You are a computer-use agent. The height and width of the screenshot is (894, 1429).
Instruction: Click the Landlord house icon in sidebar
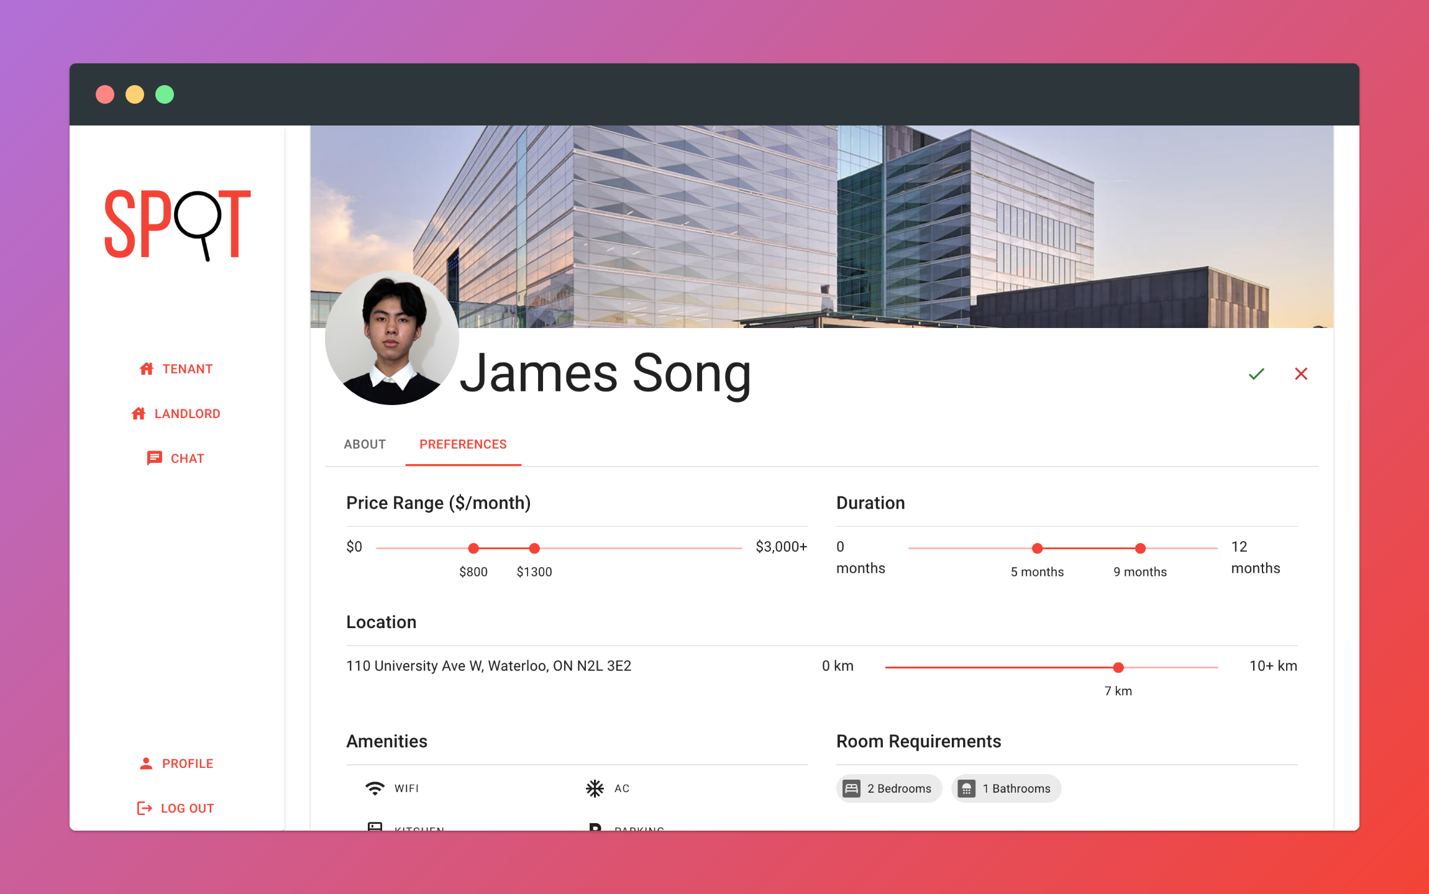click(139, 414)
